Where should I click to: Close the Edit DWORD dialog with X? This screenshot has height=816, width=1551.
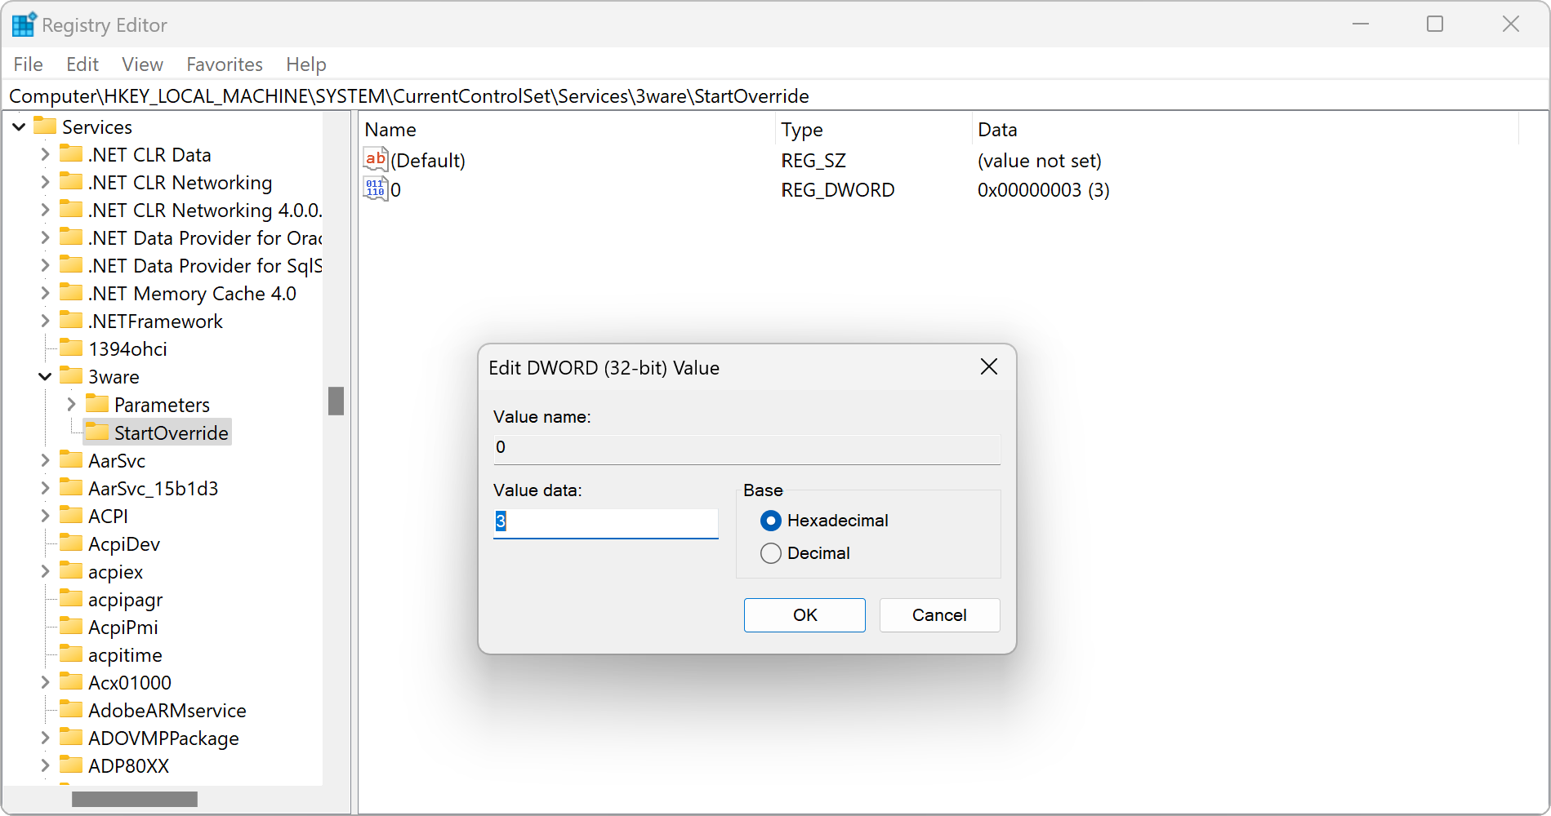988,367
